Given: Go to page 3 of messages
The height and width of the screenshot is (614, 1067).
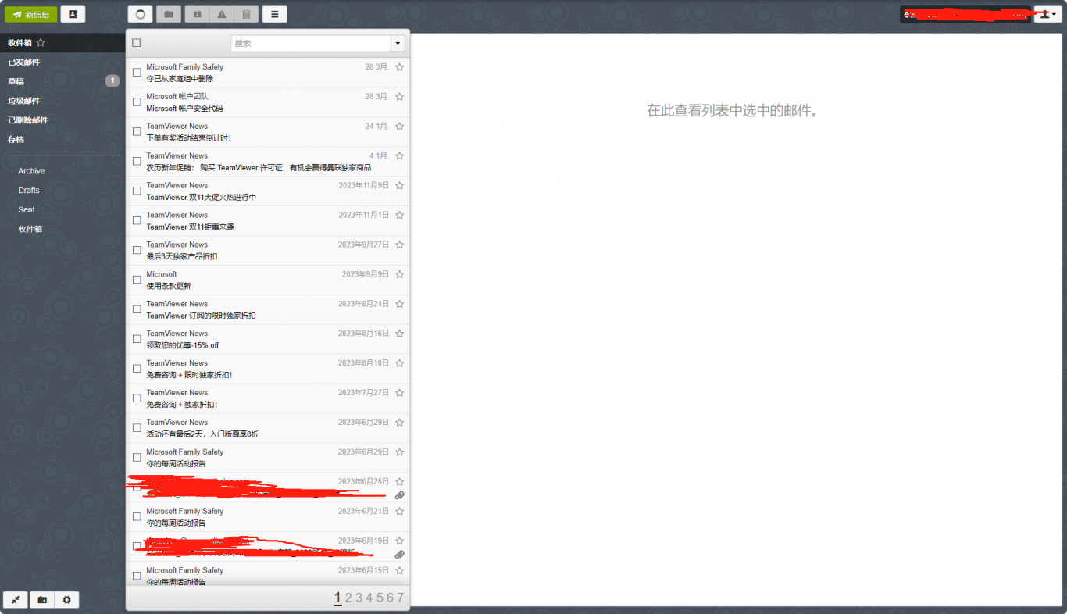Looking at the screenshot, I should [359, 598].
